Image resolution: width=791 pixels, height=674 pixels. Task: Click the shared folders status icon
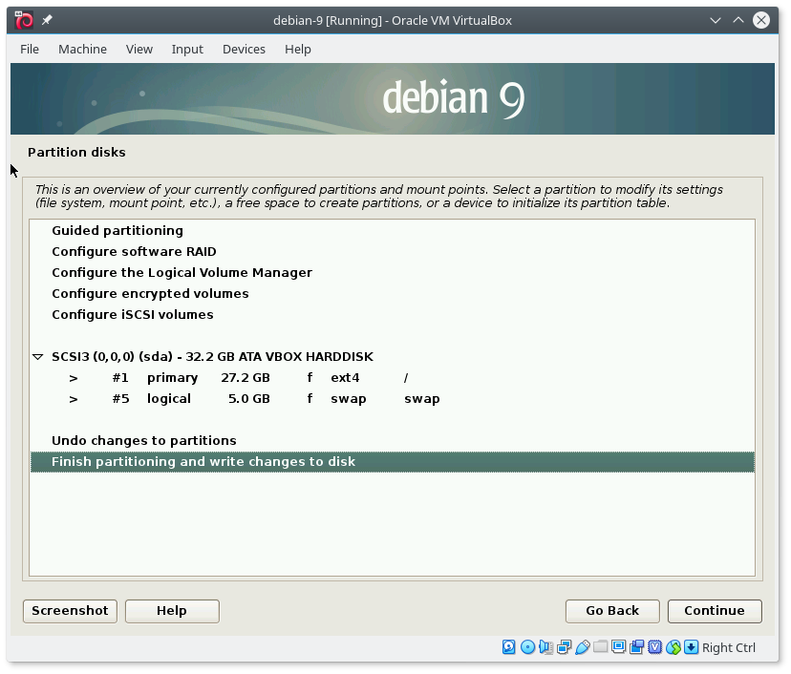(x=600, y=647)
